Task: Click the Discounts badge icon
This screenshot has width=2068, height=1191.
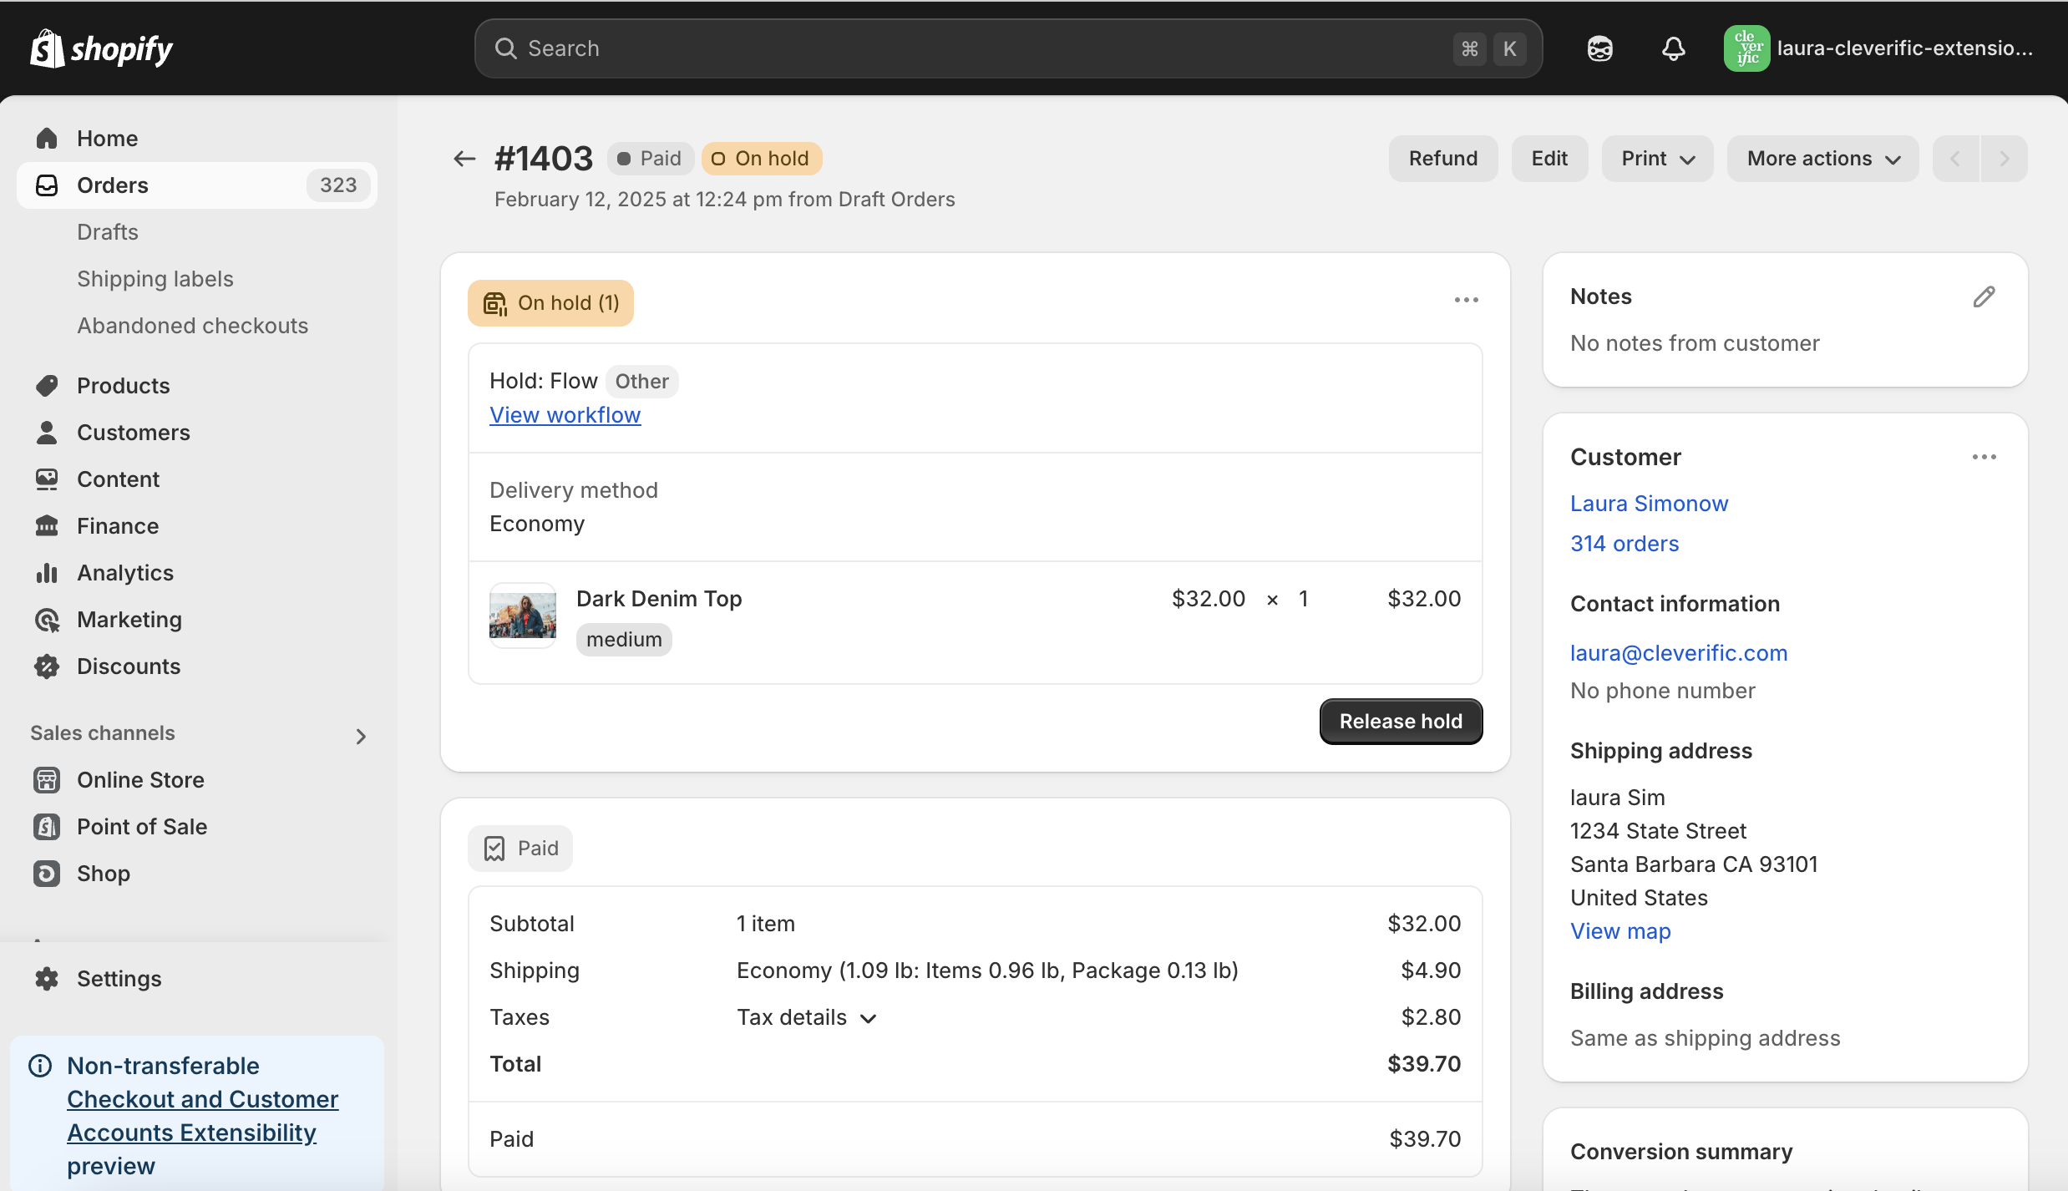Action: (47, 666)
